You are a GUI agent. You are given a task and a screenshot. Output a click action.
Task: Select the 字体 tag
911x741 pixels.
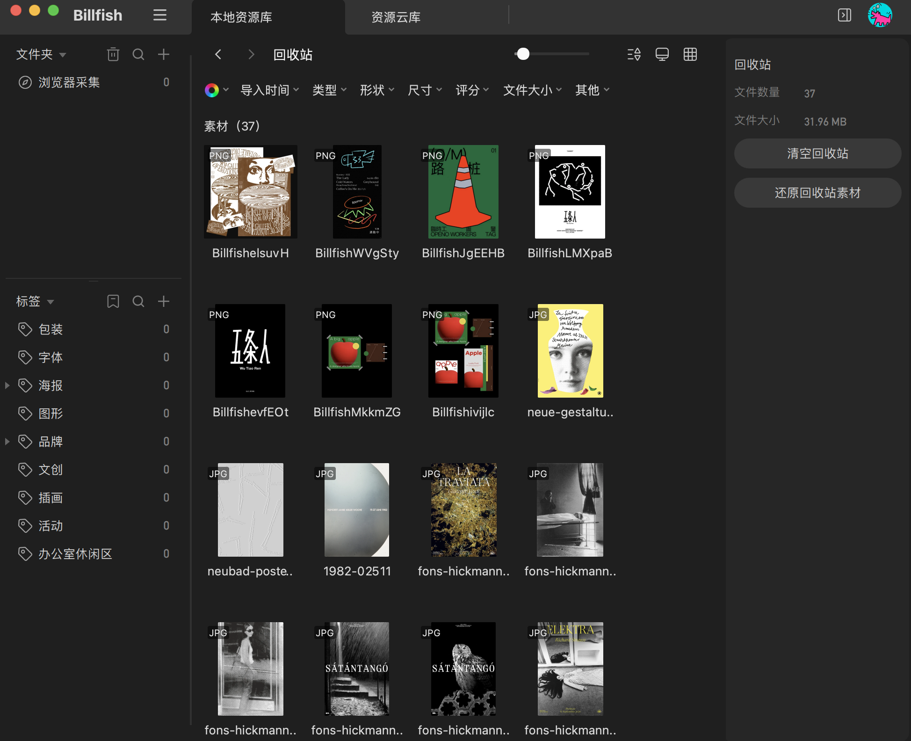coord(94,358)
